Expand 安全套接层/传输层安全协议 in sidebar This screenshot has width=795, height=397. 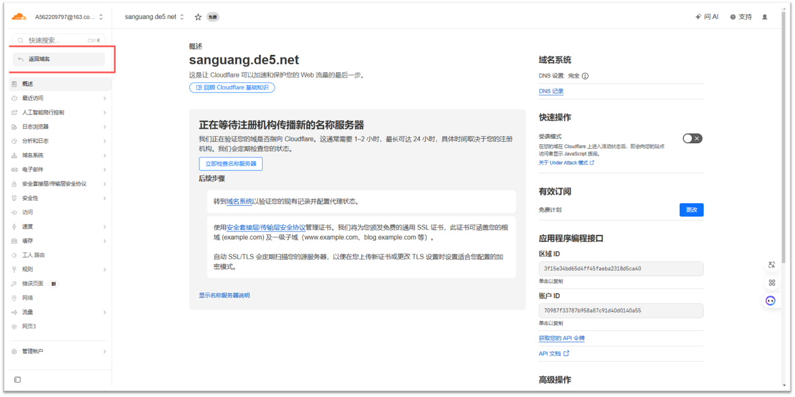[x=60, y=184]
